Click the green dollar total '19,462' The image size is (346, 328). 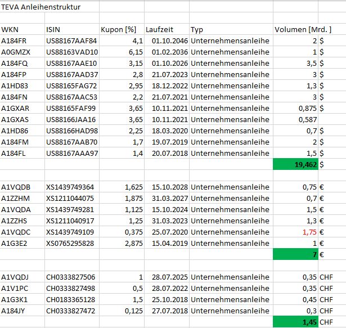point(295,164)
